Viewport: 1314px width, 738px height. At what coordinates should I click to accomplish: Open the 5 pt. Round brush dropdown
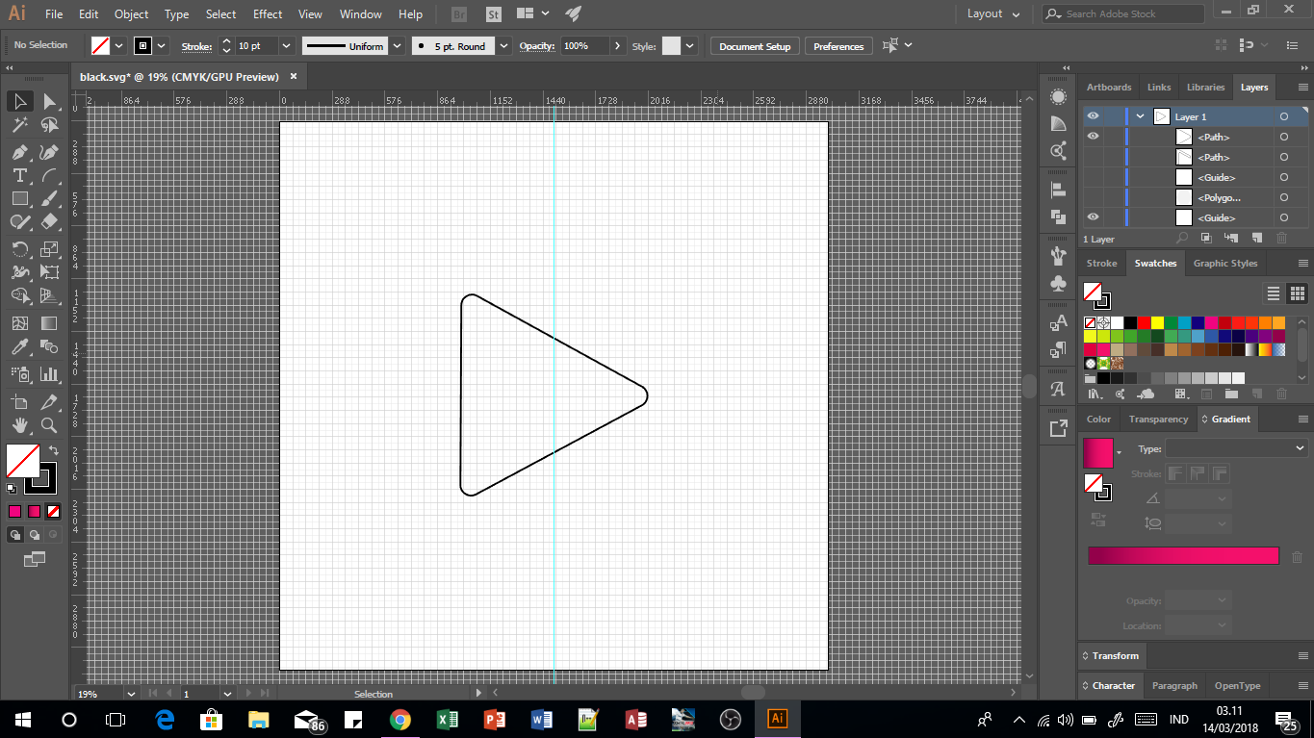coord(505,46)
